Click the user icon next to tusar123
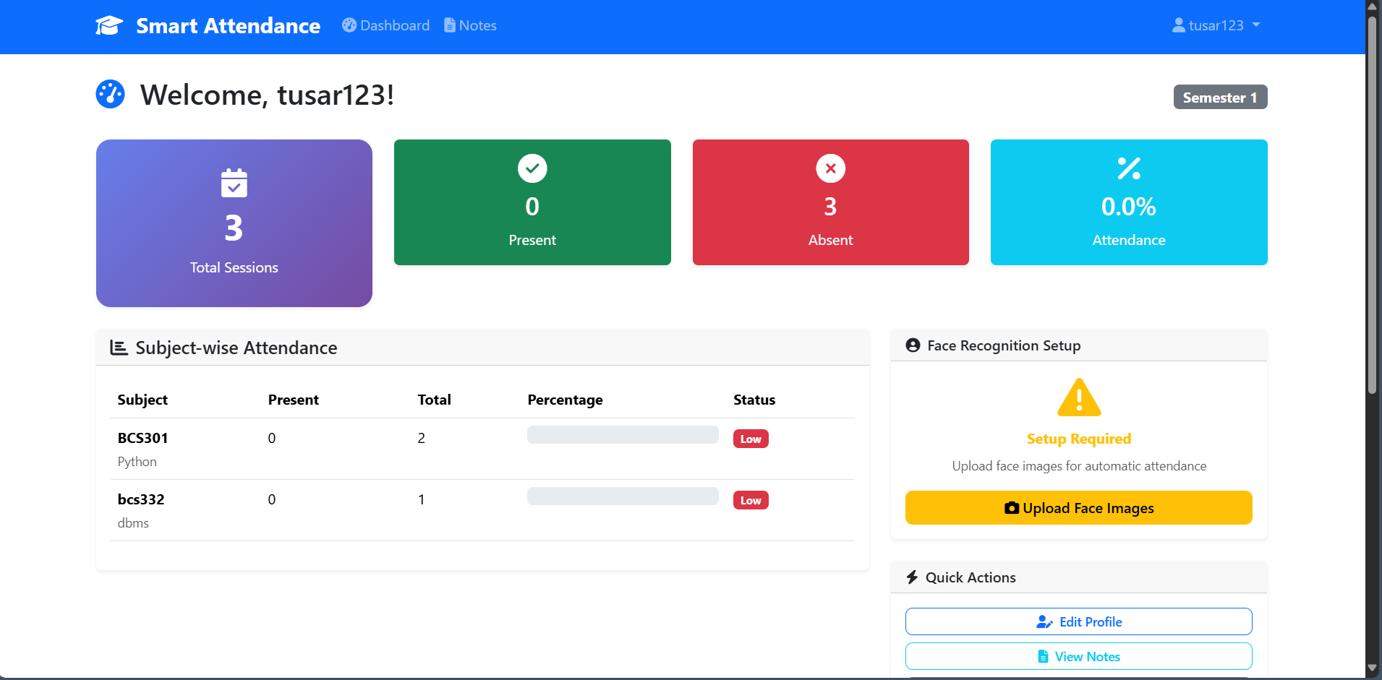This screenshot has width=1382, height=680. click(1178, 25)
